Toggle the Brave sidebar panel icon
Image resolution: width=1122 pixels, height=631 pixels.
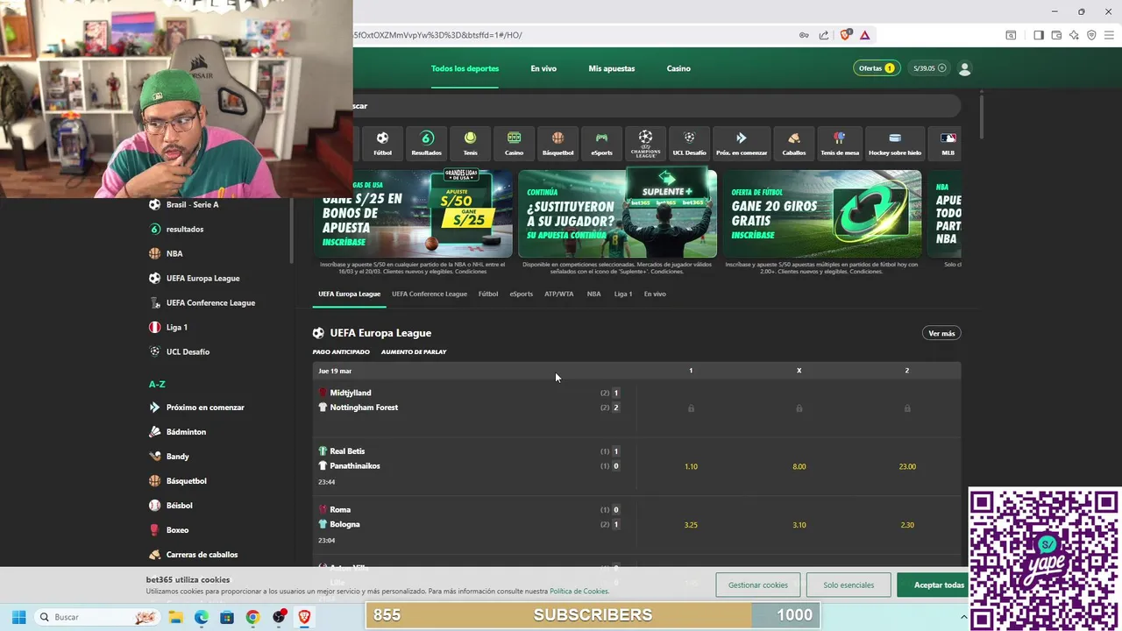coord(1039,35)
